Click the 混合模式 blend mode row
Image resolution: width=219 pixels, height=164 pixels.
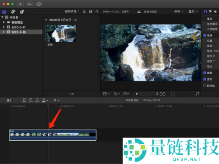[x=211, y=24]
